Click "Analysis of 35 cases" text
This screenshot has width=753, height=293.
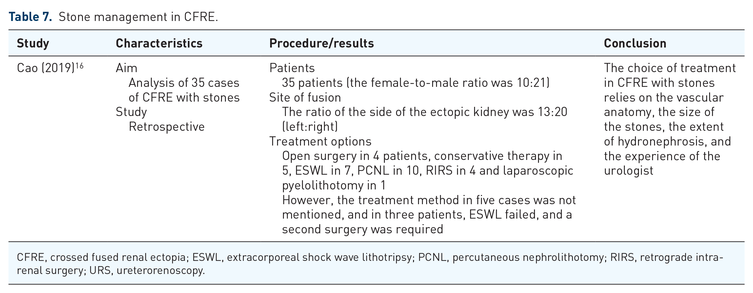pos(184,83)
